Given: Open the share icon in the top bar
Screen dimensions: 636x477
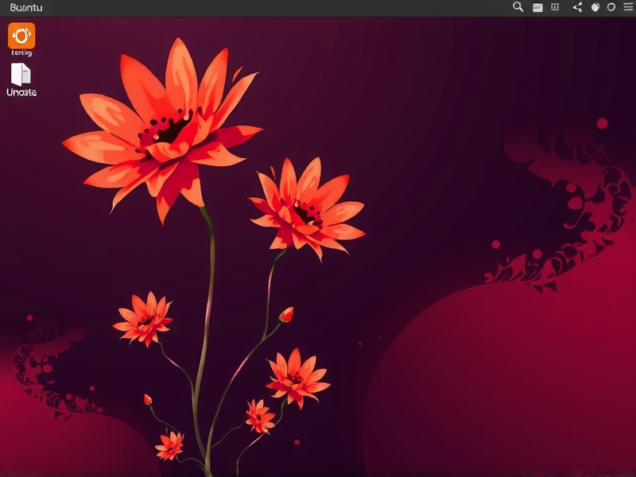Looking at the screenshot, I should (577, 7).
